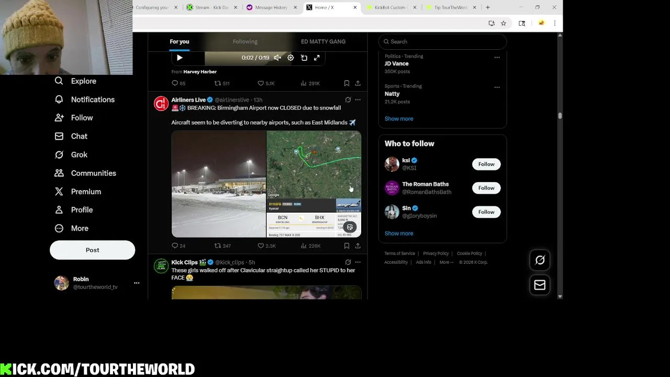Open Grok in sidebar
The width and height of the screenshot is (670, 377).
coord(71,154)
